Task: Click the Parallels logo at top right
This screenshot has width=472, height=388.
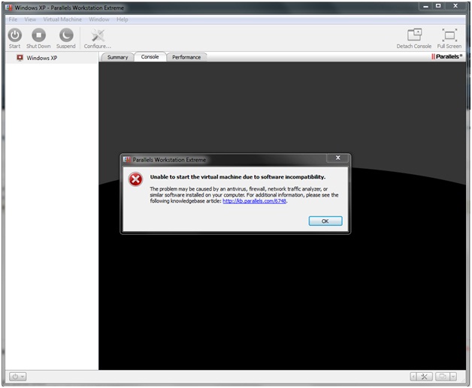Action: (447, 56)
